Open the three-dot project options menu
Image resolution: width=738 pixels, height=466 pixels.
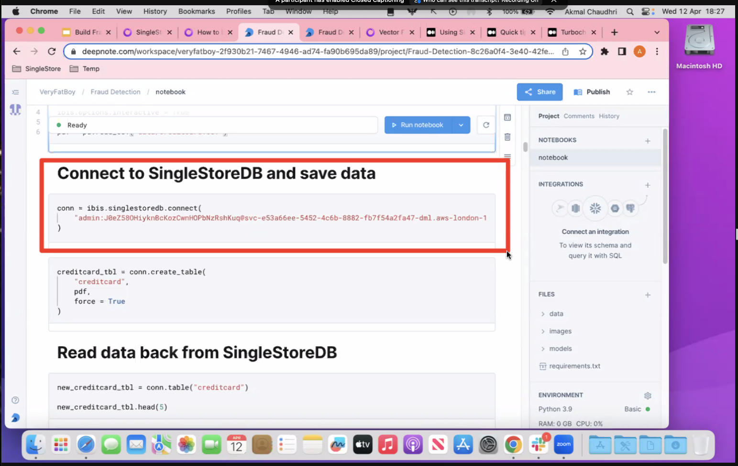[651, 92]
